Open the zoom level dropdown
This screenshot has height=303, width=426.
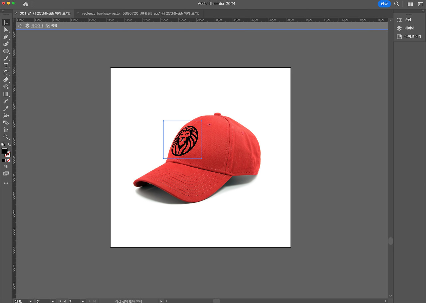31,301
